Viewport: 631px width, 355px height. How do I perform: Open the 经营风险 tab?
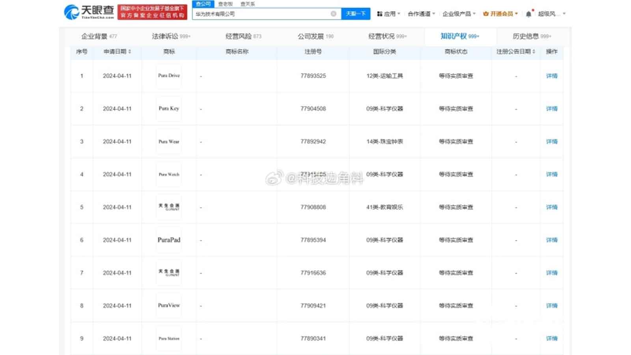point(243,36)
